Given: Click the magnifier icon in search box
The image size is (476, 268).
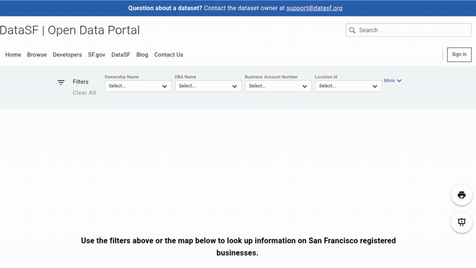Looking at the screenshot, I should tap(352, 30).
